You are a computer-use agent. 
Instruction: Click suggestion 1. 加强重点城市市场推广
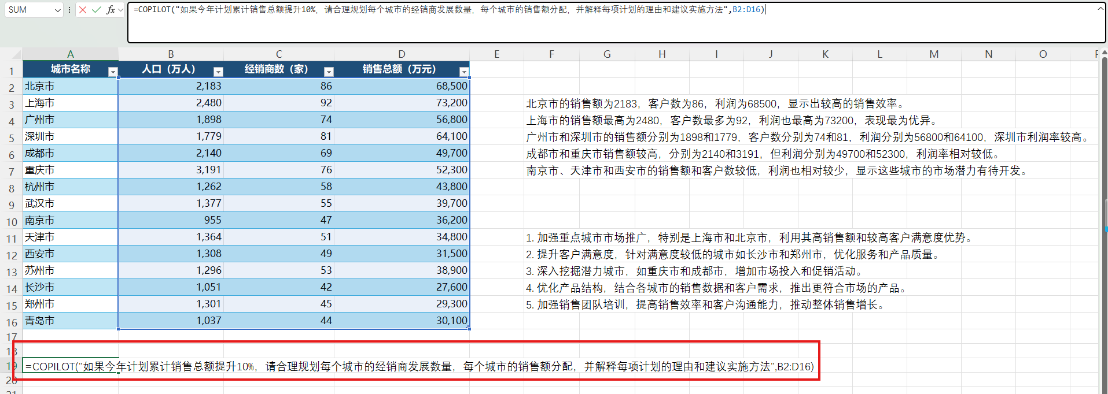[751, 238]
